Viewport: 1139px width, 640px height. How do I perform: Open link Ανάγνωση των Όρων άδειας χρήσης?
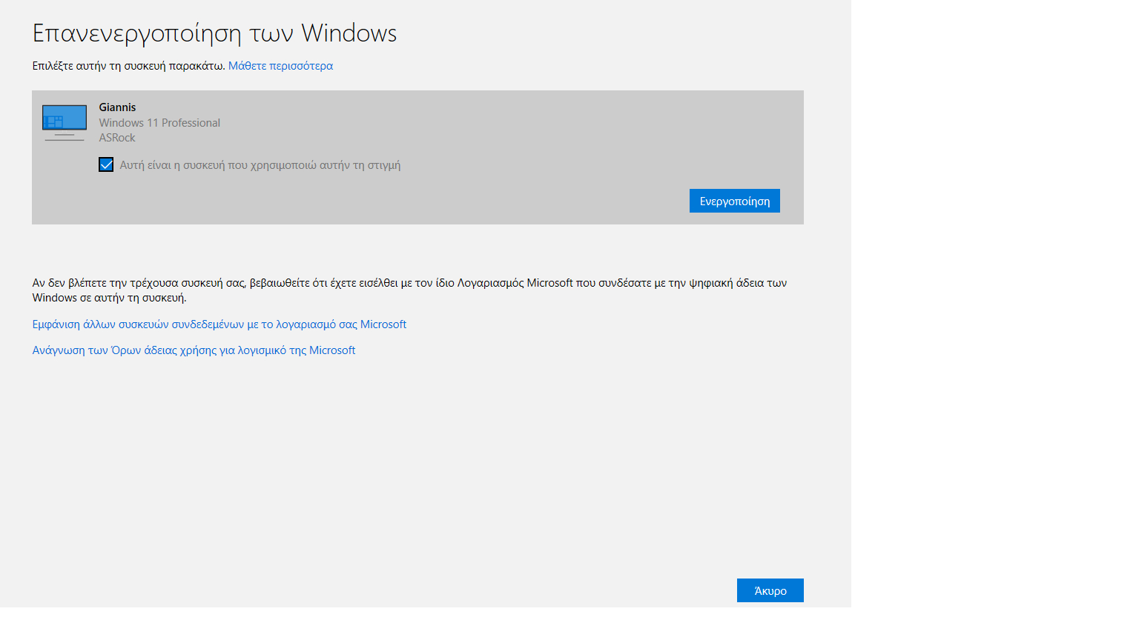point(194,350)
